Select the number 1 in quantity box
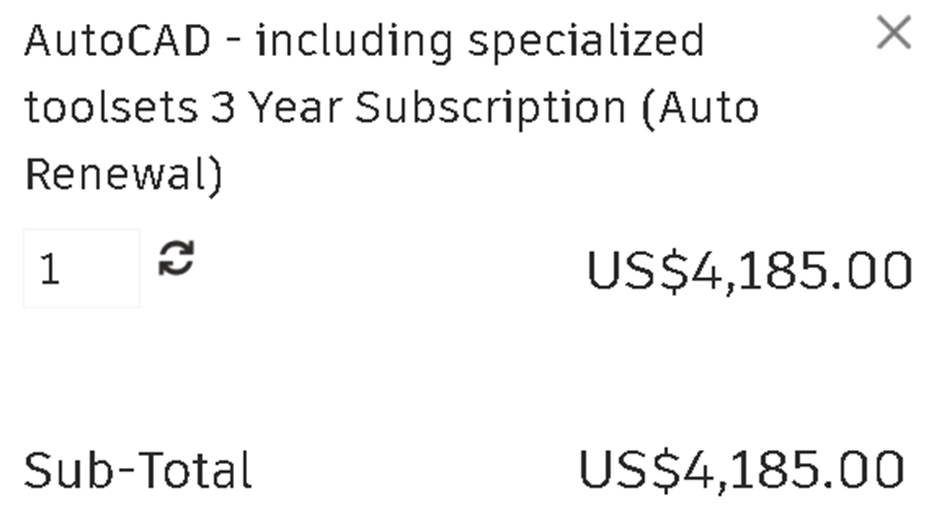The width and height of the screenshot is (929, 519). tap(50, 269)
